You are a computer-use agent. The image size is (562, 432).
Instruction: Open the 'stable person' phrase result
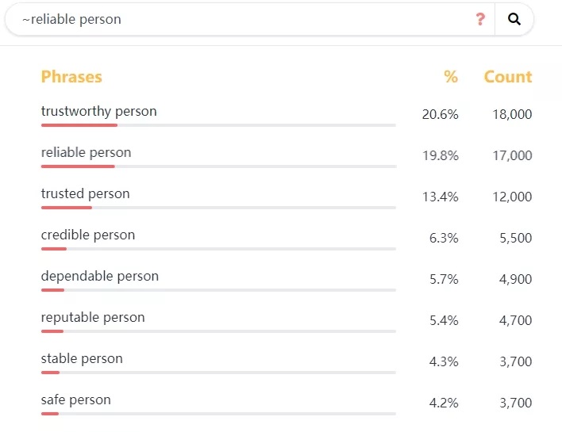pyautogui.click(x=82, y=359)
